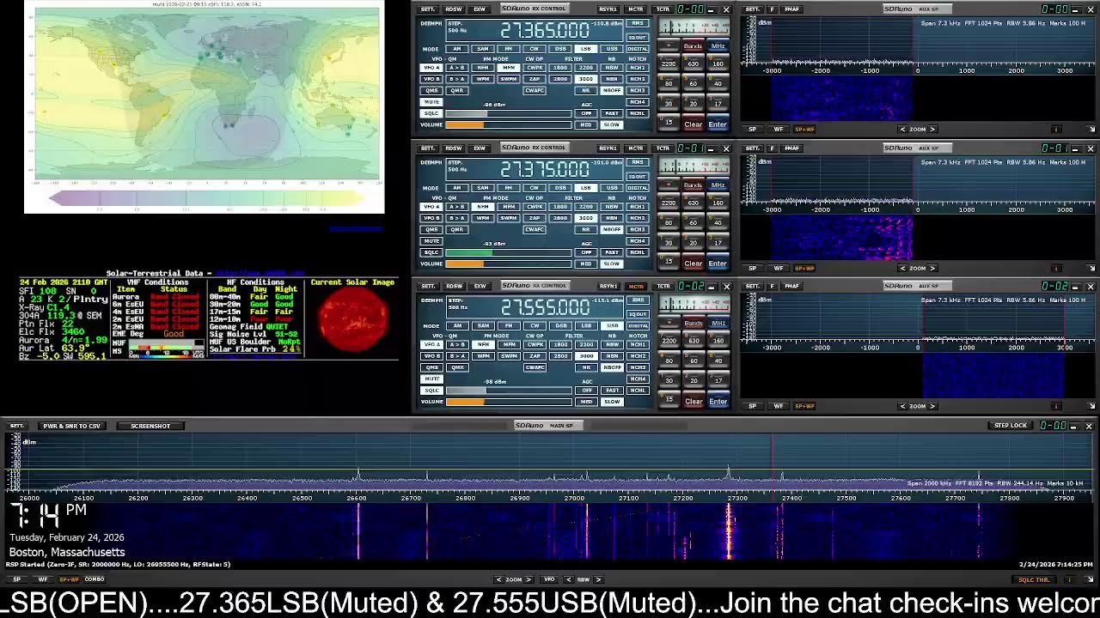Click the 630 band key on the 27.375 keypad
1100x618 pixels.
coord(693,203)
